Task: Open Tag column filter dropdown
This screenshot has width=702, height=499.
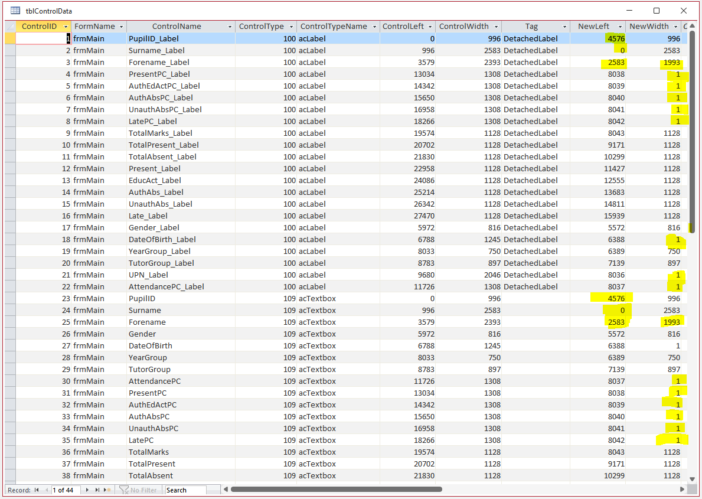Action: [564, 27]
